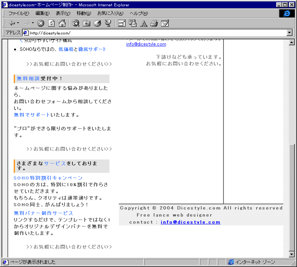This screenshot has width=297, height=267.
Task: Click the 徹底サポート link
Action: coord(92,49)
